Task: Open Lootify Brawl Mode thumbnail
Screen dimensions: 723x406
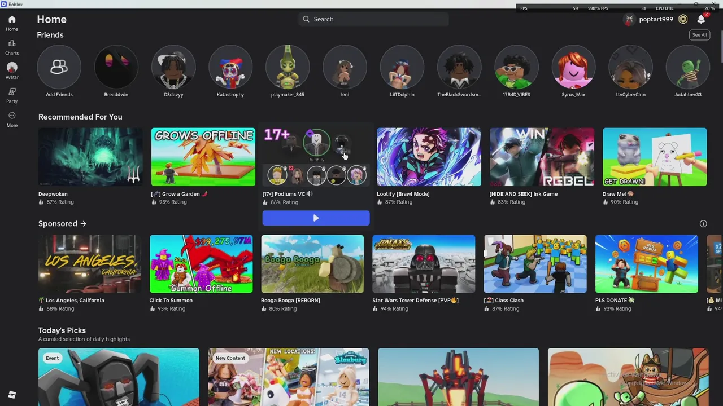Action: (x=429, y=157)
